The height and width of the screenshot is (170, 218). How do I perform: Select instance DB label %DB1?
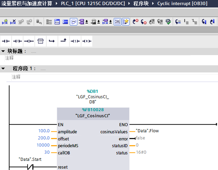click(92, 91)
